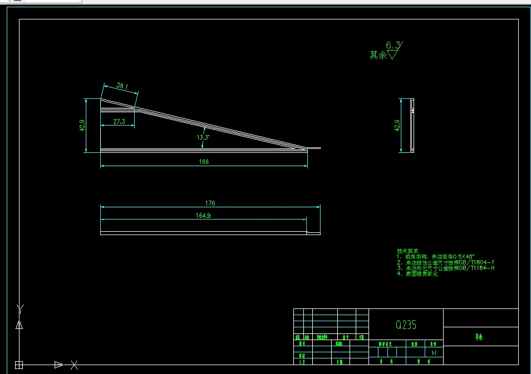531x374 pixels.
Task: Click the 其余 surface finish label
Action: [378, 55]
